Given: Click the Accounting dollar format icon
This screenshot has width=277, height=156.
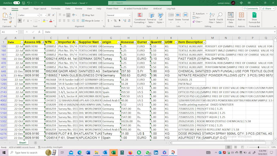Looking at the screenshot, I should click(108, 21).
